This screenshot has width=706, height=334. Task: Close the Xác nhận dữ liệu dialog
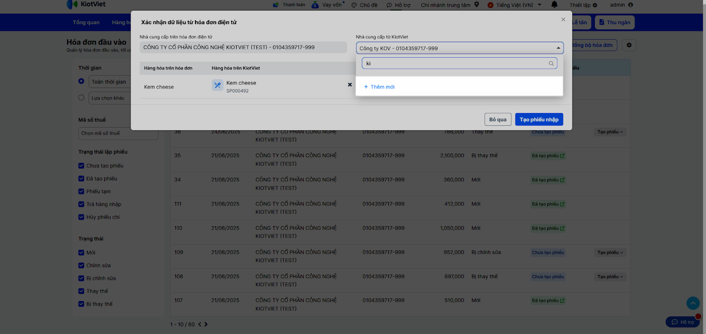click(x=563, y=19)
